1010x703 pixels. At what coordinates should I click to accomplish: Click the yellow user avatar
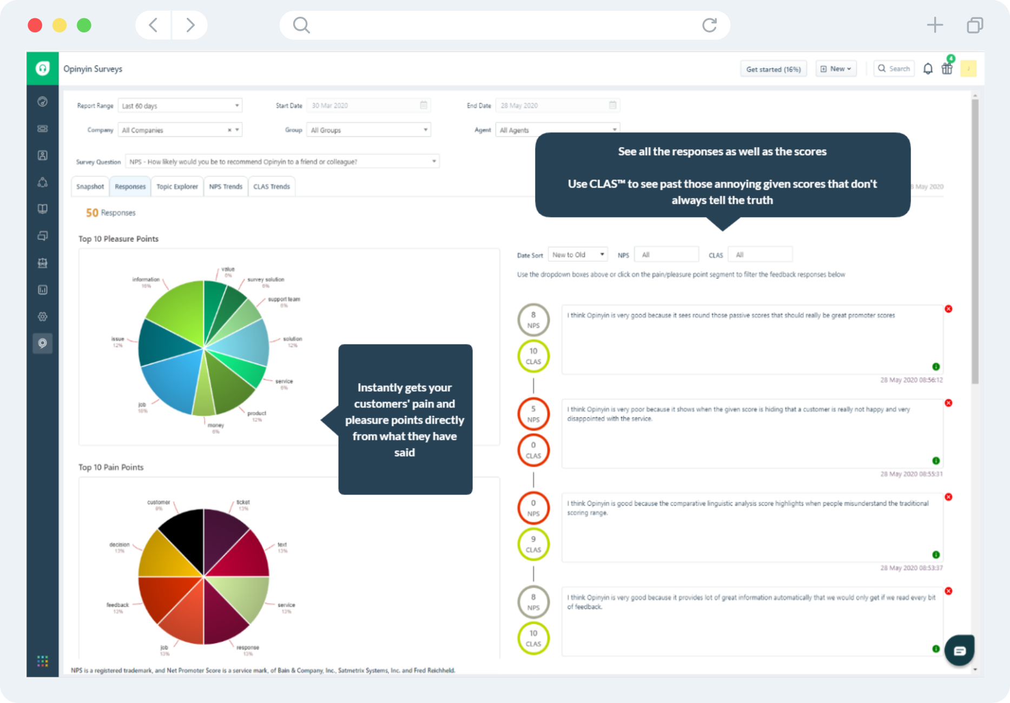(968, 69)
